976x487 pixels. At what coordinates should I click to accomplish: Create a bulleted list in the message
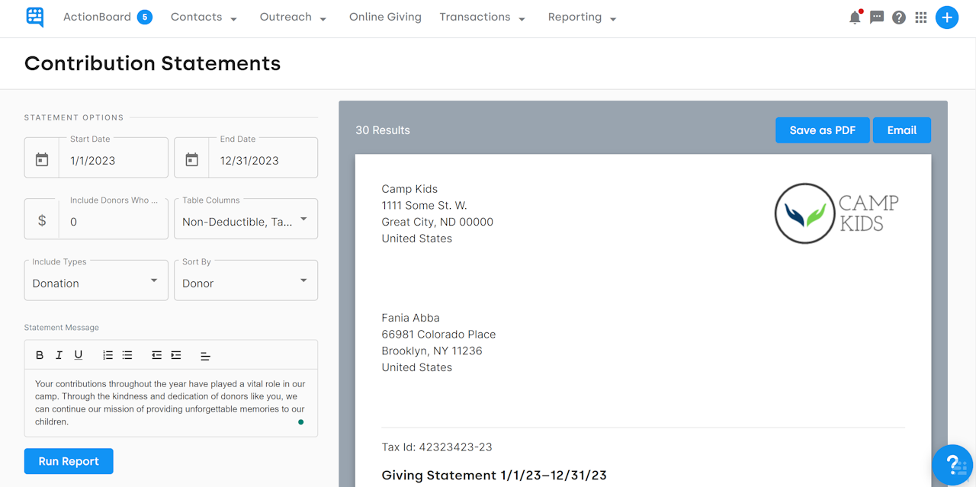click(x=127, y=354)
